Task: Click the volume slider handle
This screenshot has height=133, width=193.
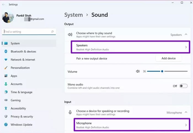Action: 162,71
